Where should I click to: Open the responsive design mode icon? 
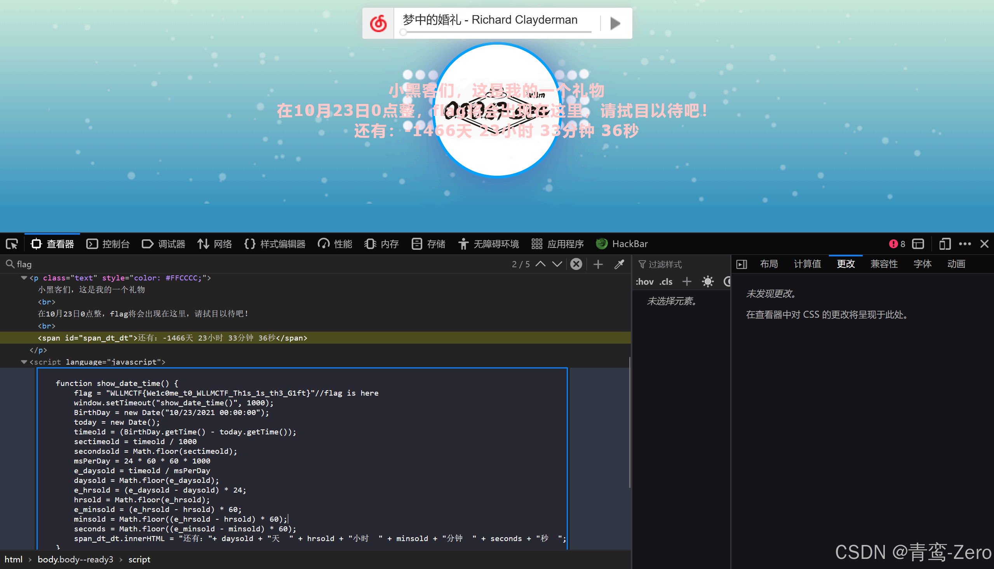[x=944, y=244]
